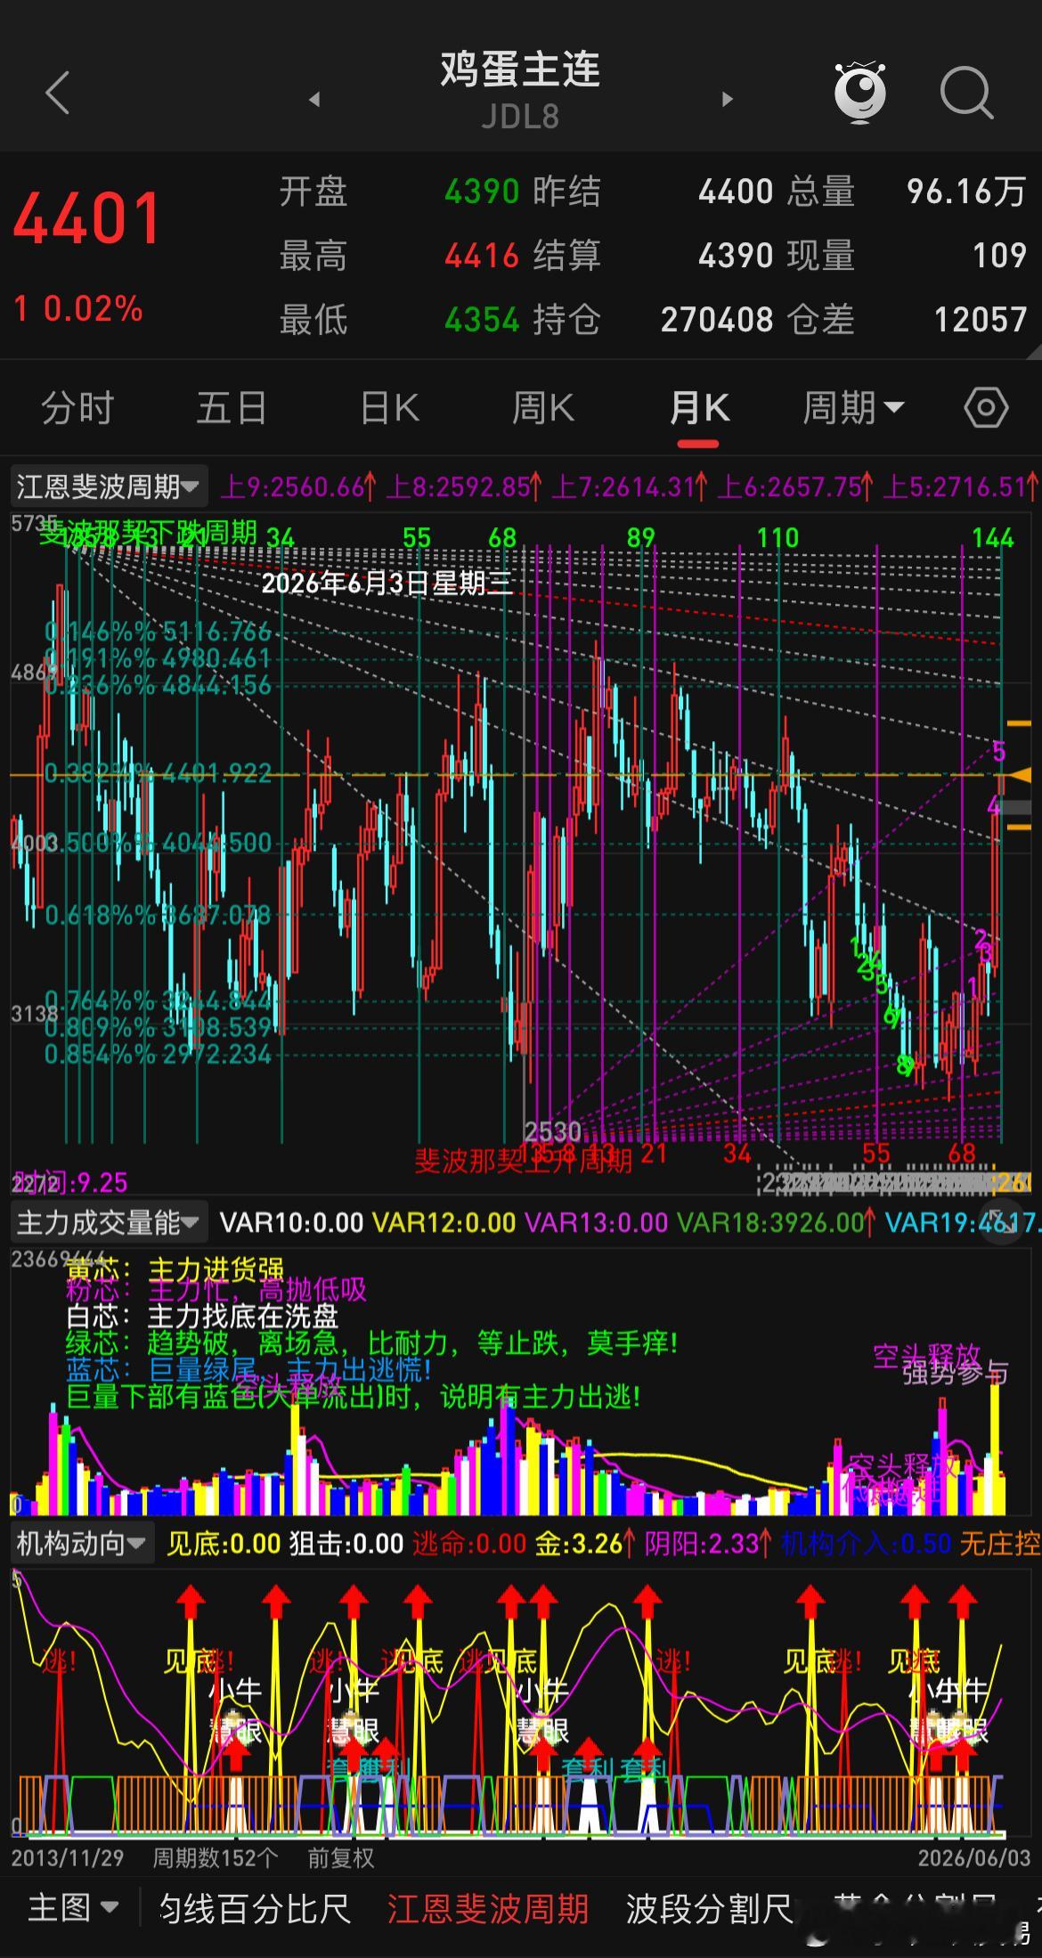Tap the 开盘 value 4390
This screenshot has height=1958, width=1042.
click(482, 192)
